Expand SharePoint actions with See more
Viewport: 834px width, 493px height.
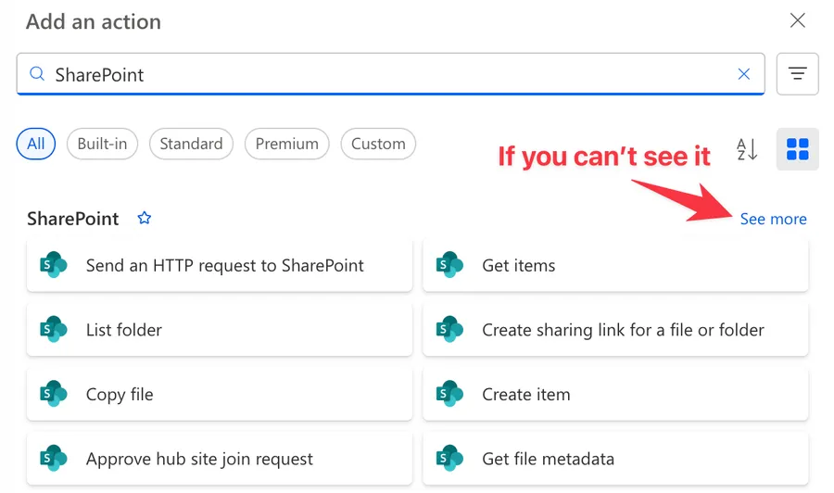pos(773,220)
